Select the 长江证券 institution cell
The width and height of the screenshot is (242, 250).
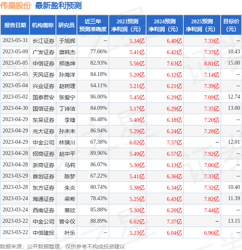click(x=44, y=41)
